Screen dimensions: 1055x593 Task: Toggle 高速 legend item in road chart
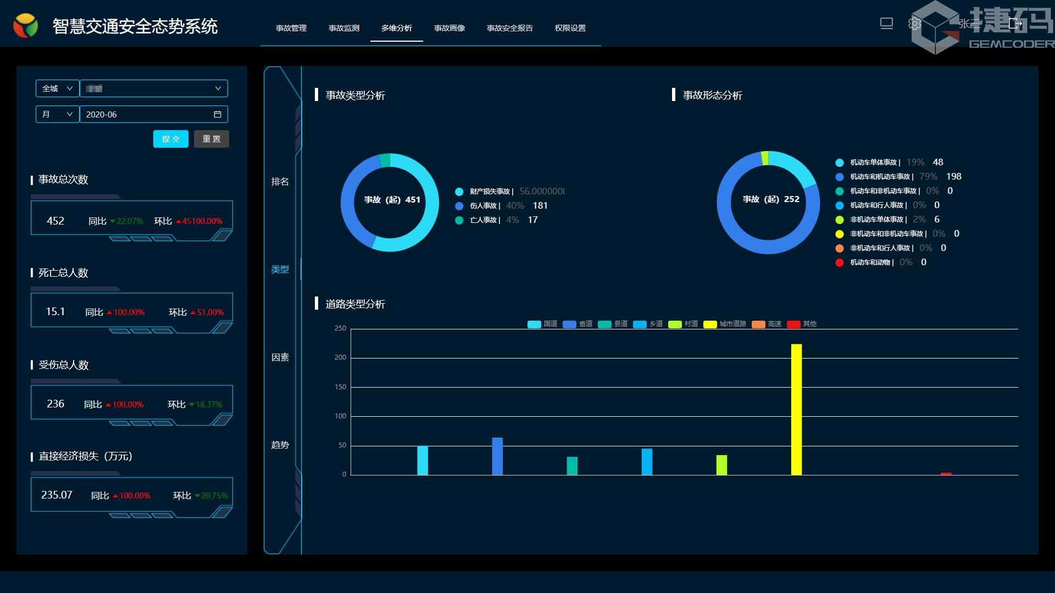point(766,324)
